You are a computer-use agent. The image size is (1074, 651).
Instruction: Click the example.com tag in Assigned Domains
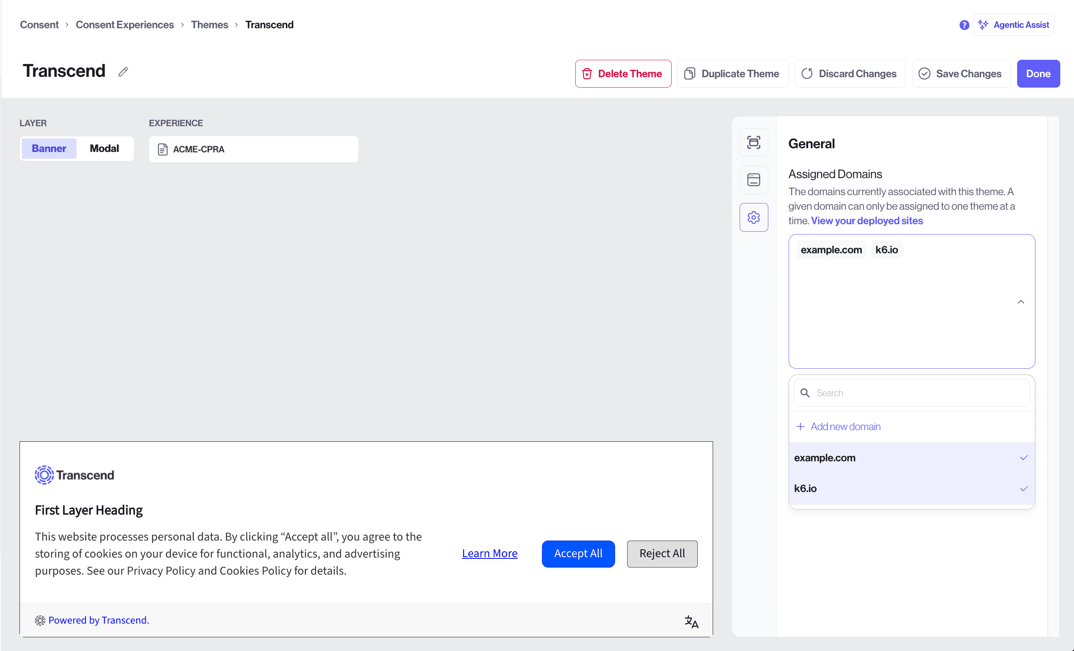tap(831, 250)
